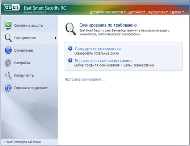The height and width of the screenshot is (146, 190).
Task: Click Окно: Расширенный режим text
Action: point(23,142)
